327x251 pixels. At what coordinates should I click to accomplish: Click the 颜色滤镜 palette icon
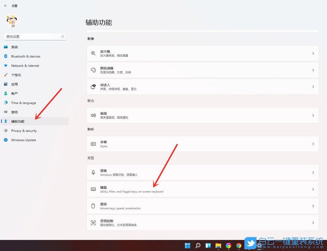point(93,70)
